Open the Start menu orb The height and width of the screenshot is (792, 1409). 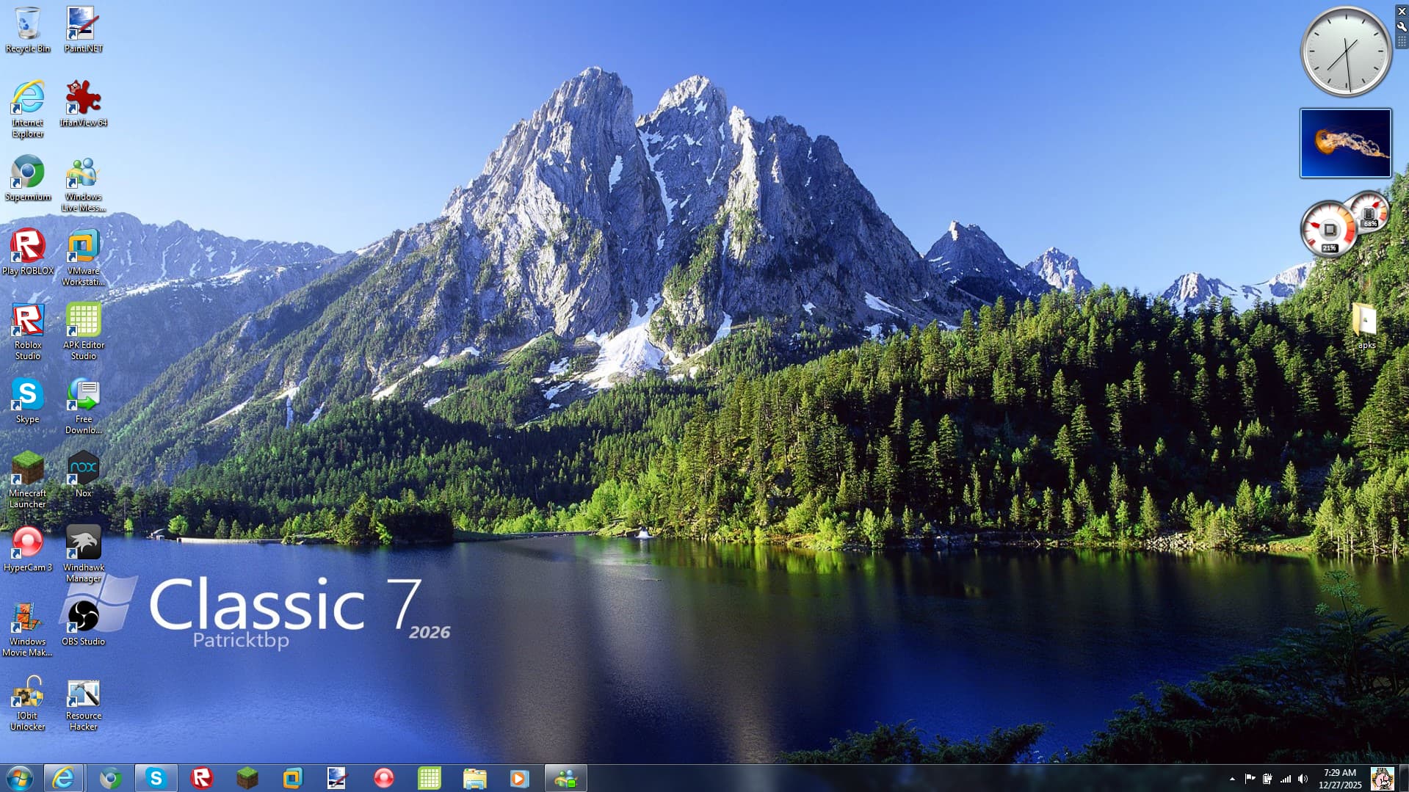click(x=20, y=778)
